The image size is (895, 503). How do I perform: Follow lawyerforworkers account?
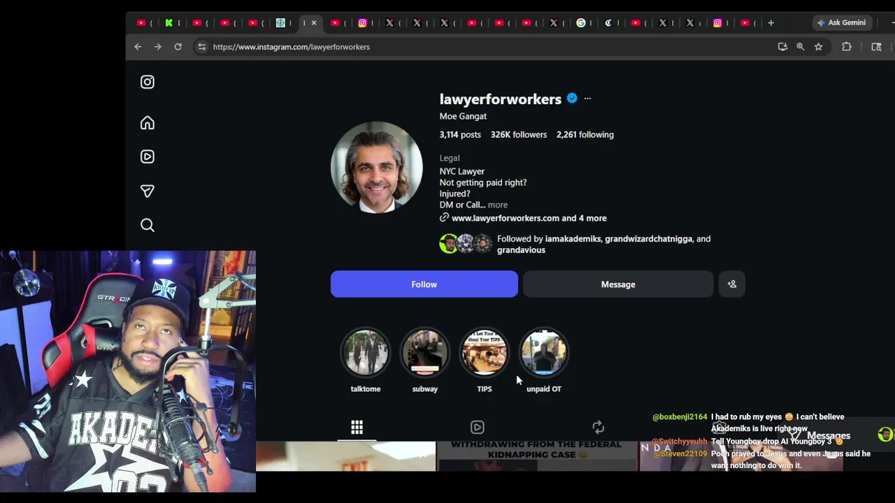coord(424,284)
